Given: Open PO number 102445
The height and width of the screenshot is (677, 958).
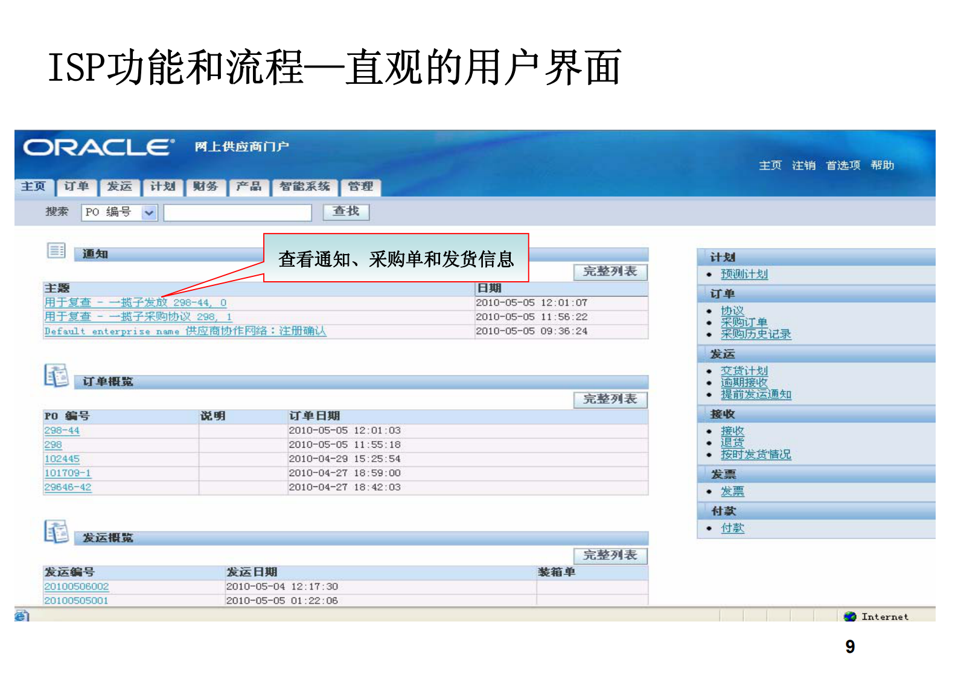Looking at the screenshot, I should pyautogui.click(x=62, y=459).
